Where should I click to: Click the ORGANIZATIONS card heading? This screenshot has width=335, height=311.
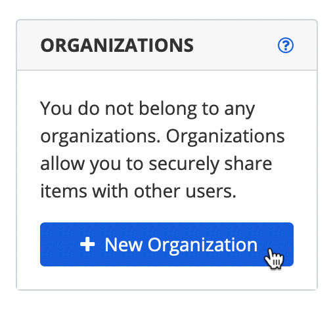coord(117,45)
